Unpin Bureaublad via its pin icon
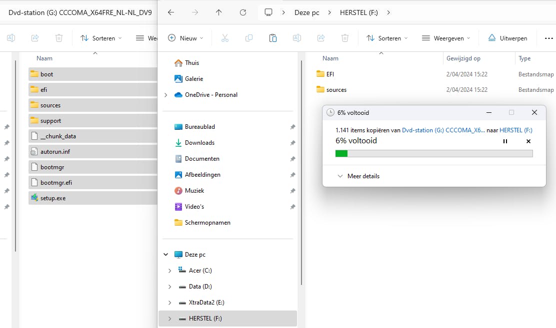This screenshot has height=328, width=556. pos(292,127)
